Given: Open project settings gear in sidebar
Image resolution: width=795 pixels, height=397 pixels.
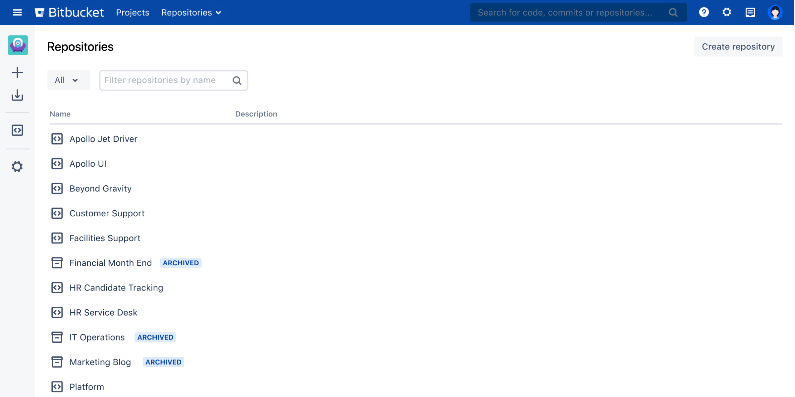Looking at the screenshot, I should (x=17, y=166).
